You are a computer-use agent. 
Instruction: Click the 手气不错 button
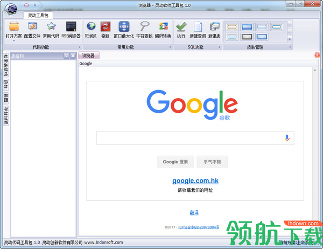pyautogui.click(x=212, y=162)
